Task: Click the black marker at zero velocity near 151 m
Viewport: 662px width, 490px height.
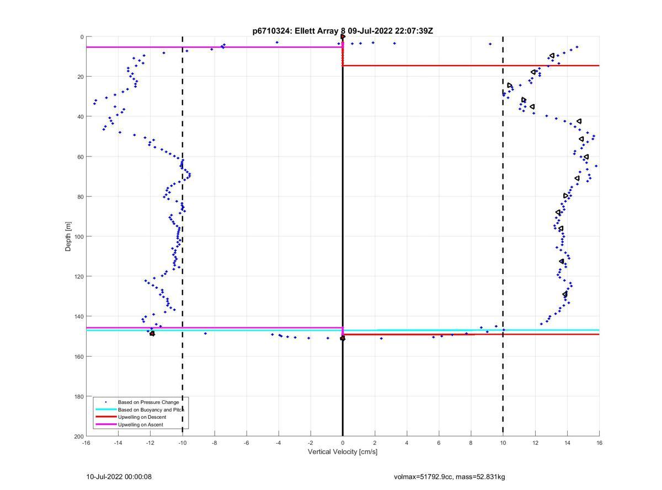Action: point(343,338)
